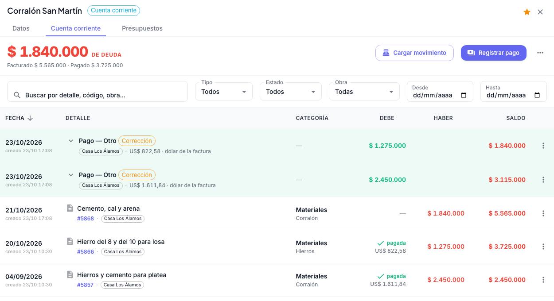Click the search by detalle input field
The image size is (554, 301).
(x=98, y=91)
